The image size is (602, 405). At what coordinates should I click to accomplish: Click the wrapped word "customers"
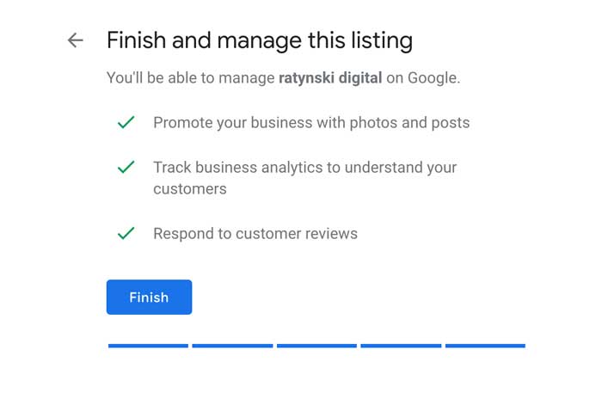coord(190,189)
